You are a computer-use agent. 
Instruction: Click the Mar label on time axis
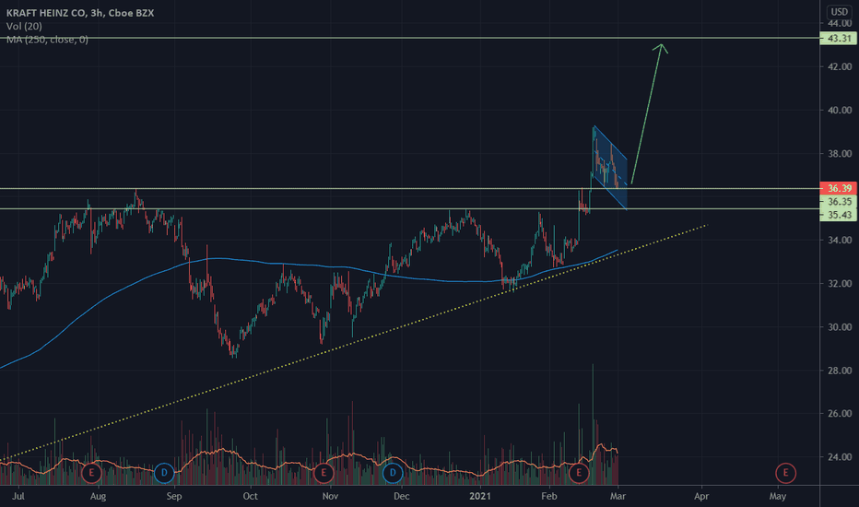618,496
